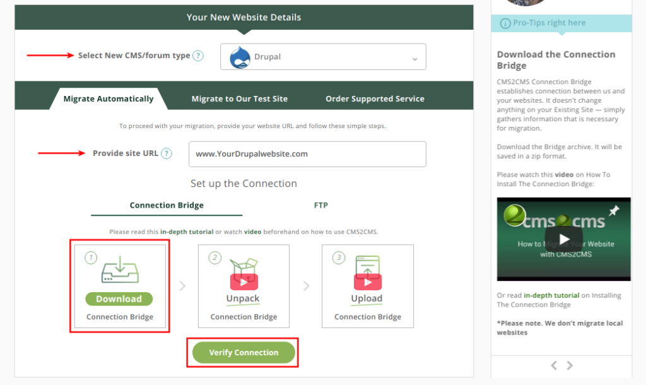Viewport: 646px width, 385px height.
Task: Switch to the FTP connection tab
Action: point(321,205)
